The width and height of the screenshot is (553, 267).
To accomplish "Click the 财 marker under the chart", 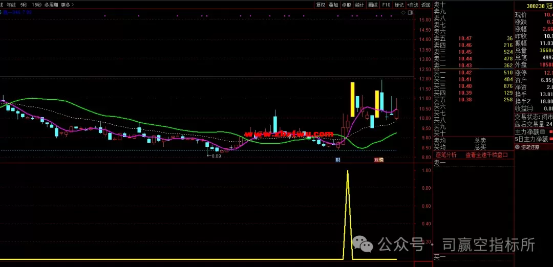I will 337,160.
